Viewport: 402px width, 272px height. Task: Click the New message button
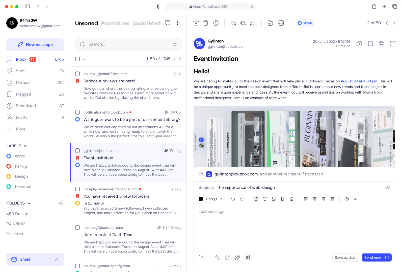(35, 45)
